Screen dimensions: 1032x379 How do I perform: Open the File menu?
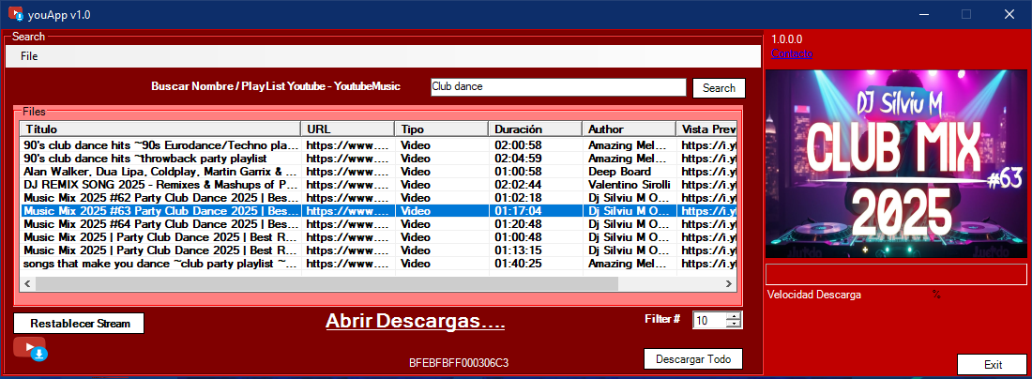29,56
